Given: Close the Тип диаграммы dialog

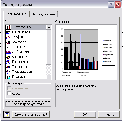Looking at the screenshot, I should (118, 4).
